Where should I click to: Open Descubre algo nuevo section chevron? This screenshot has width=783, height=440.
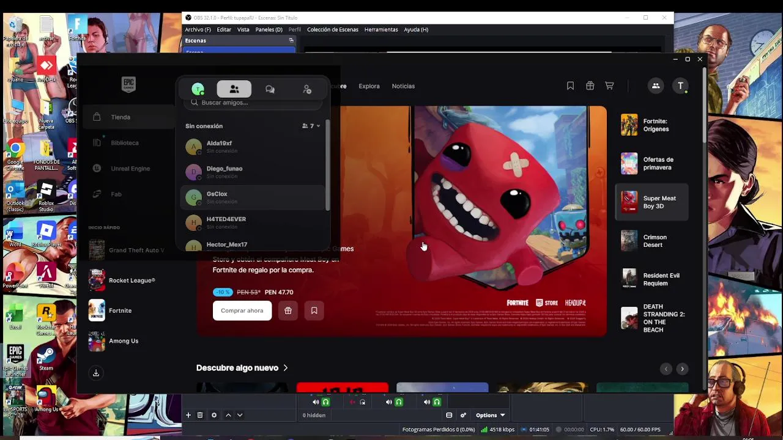285,368
